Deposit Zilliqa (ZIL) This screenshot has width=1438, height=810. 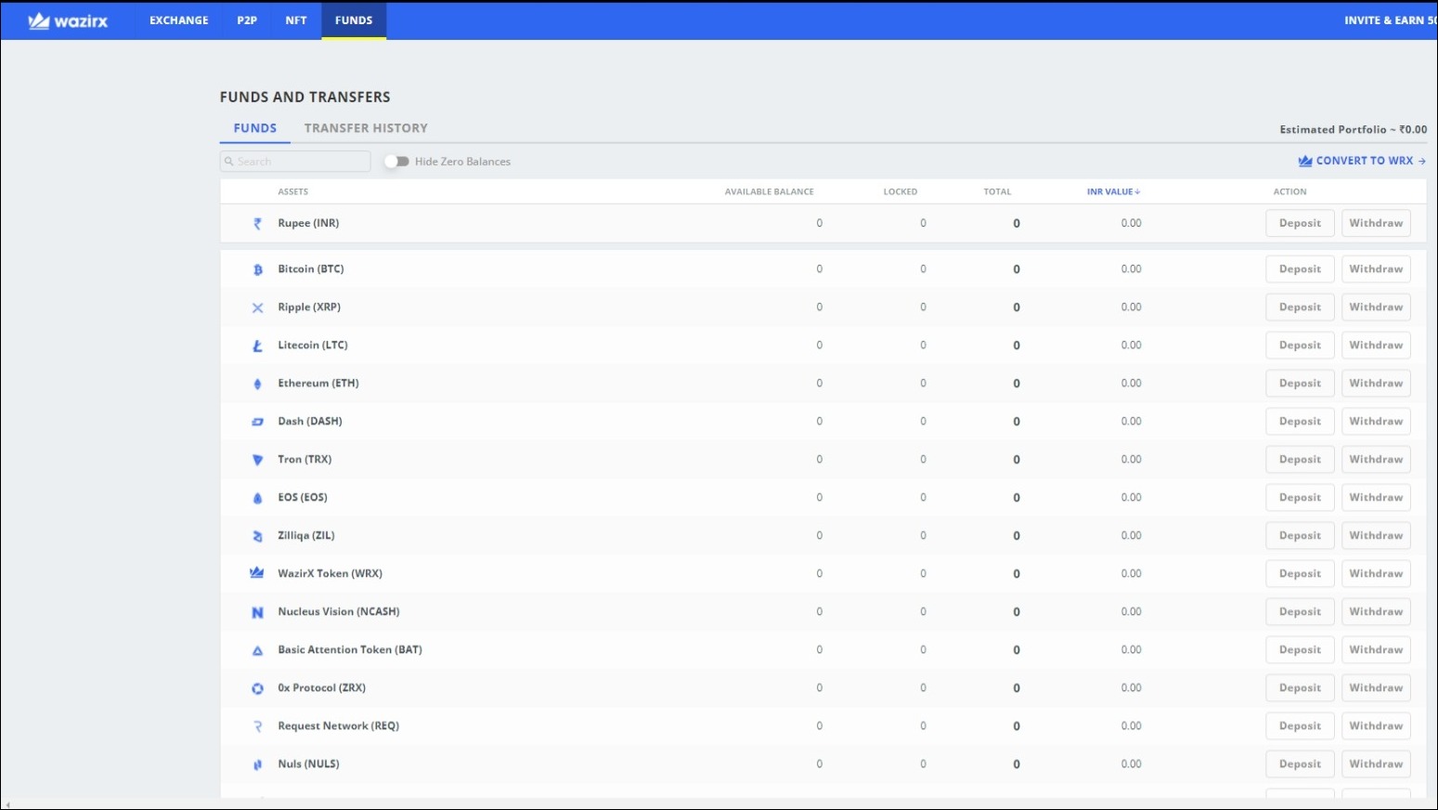1300,536
